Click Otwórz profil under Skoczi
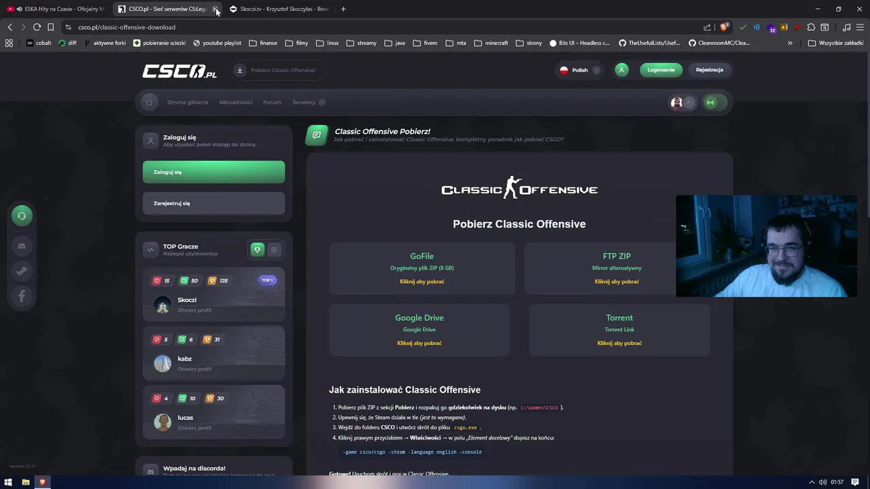The image size is (870, 489). click(194, 310)
